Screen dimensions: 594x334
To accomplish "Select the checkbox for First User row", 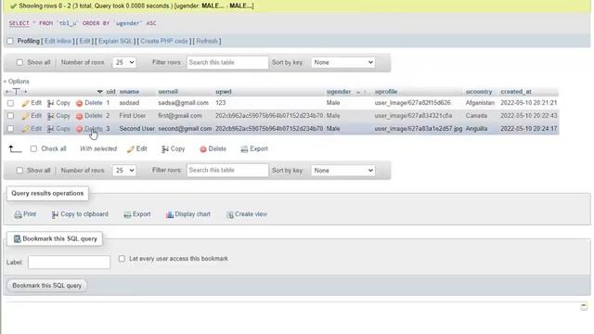I will [10, 116].
